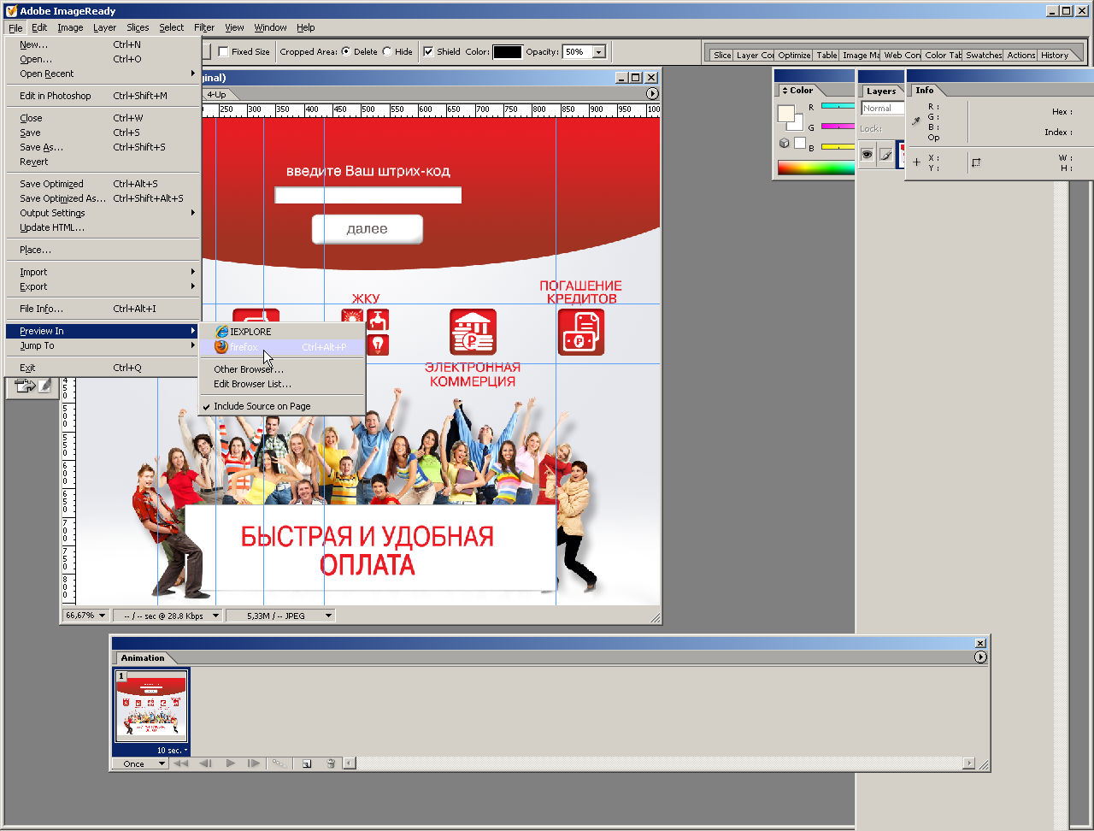
Task: Open the Normal blend mode dropdown in Layers
Action: tap(882, 109)
